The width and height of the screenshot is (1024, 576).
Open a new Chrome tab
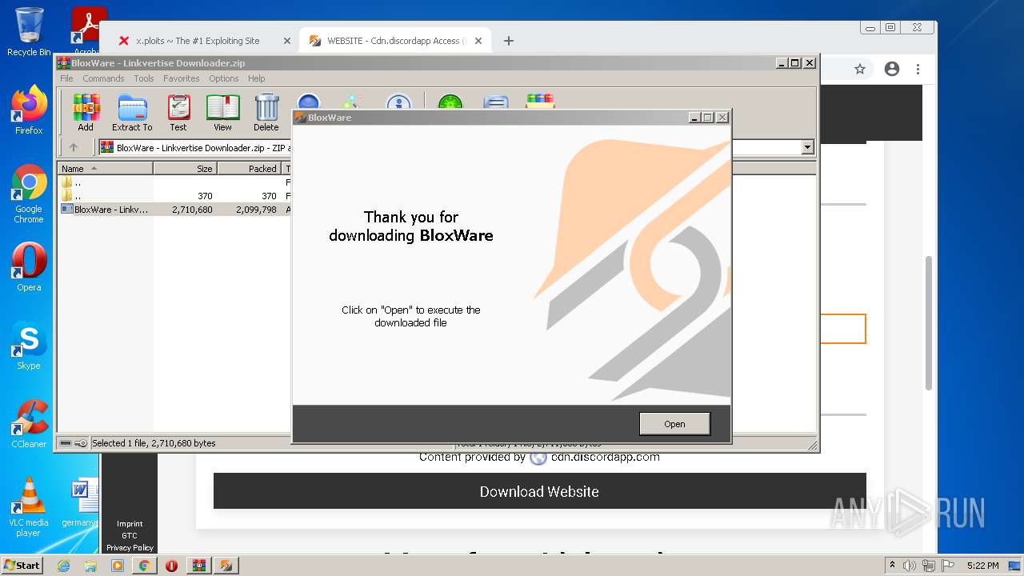point(508,41)
